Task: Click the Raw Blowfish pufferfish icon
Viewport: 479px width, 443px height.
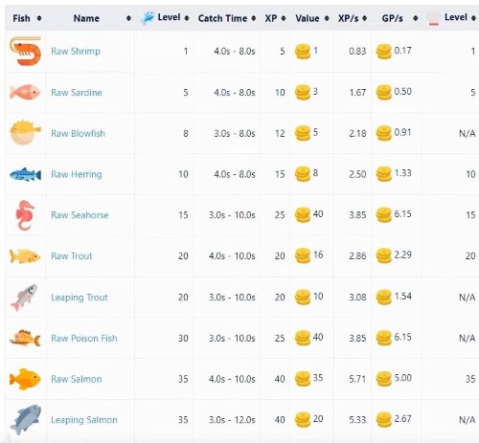Action: click(x=26, y=132)
